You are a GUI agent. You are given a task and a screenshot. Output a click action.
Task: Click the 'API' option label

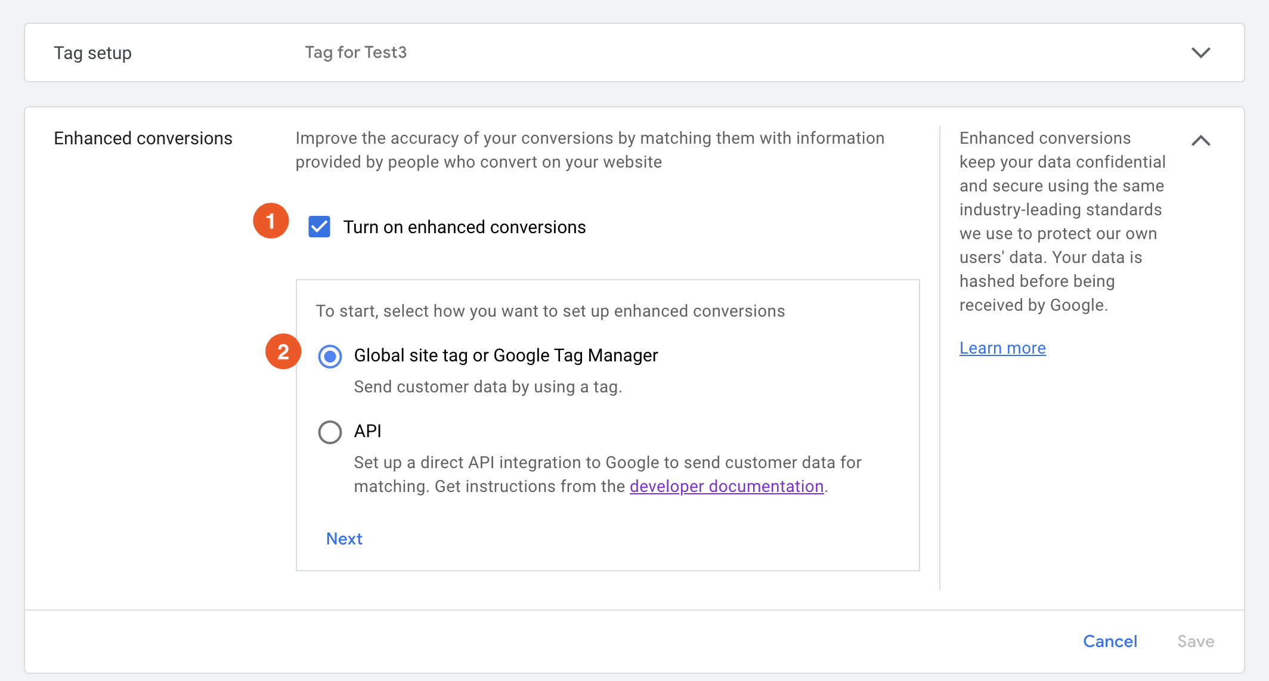click(x=367, y=431)
